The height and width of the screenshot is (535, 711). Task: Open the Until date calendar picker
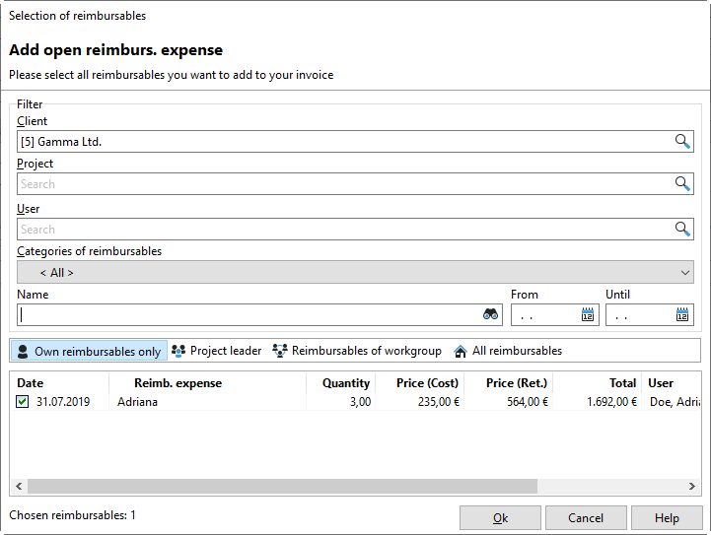click(683, 315)
